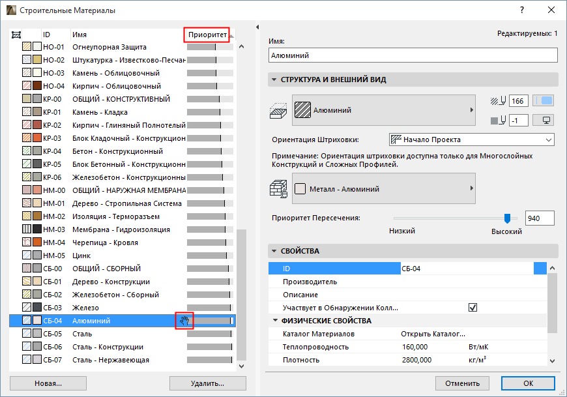
Task: Click the fill pen number field 166
Action: 518,101
